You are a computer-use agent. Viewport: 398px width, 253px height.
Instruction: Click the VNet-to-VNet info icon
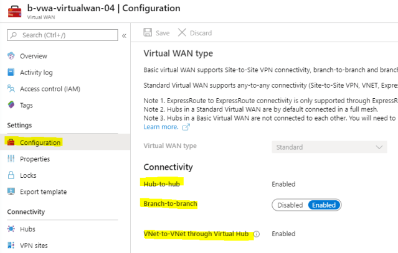click(x=257, y=234)
